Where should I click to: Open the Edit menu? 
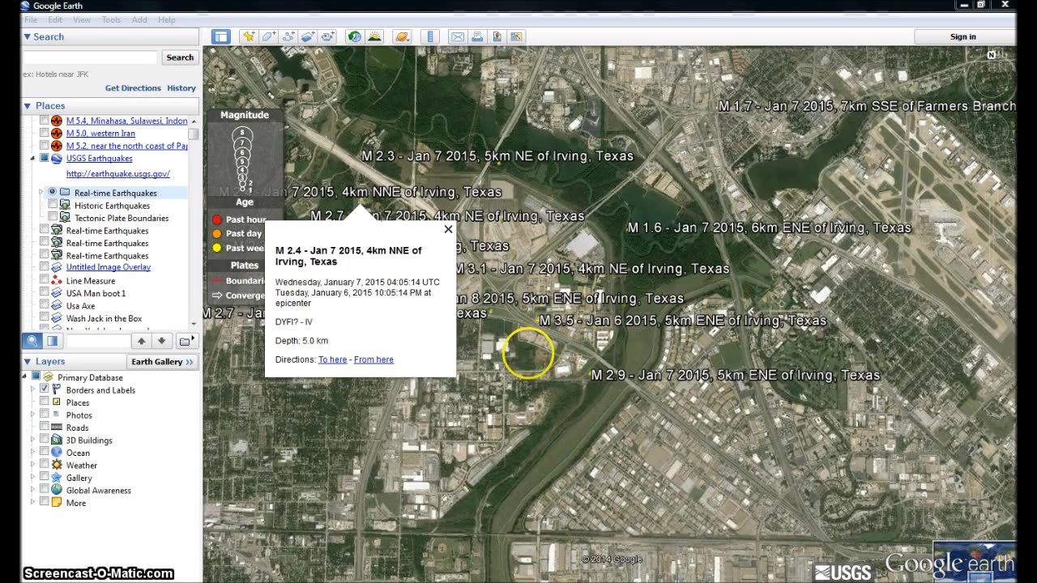[55, 19]
